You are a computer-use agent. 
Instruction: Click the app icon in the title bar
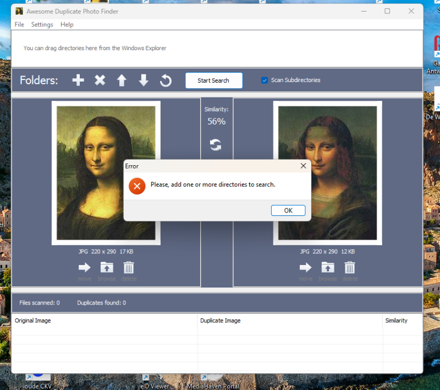pos(19,11)
